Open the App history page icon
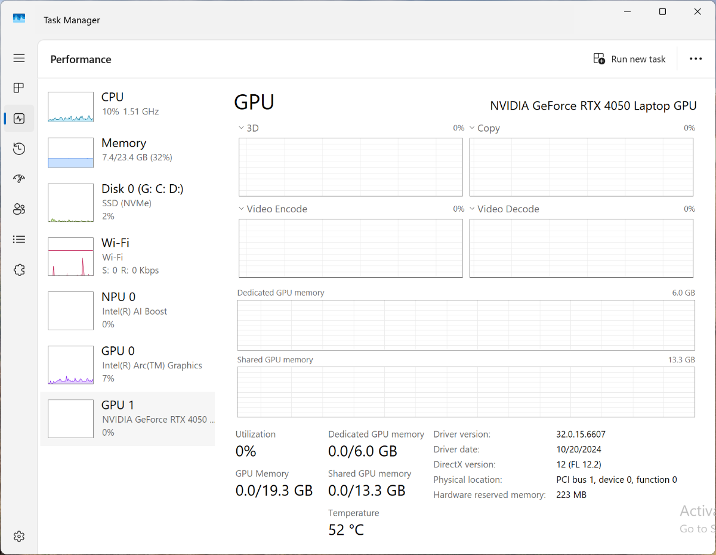 click(x=19, y=149)
